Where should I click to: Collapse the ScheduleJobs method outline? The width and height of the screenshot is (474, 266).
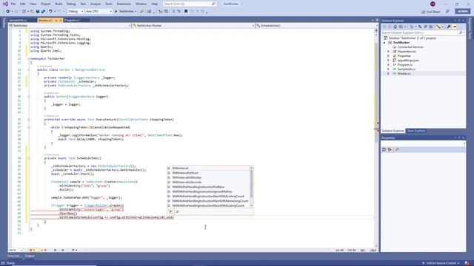[x=29, y=158]
